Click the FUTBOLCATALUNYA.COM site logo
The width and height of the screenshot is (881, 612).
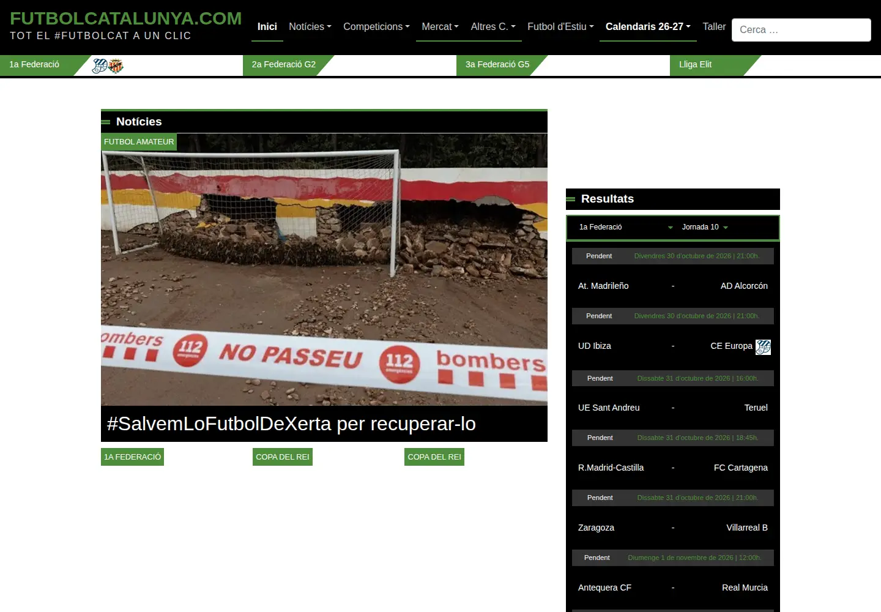tap(125, 18)
